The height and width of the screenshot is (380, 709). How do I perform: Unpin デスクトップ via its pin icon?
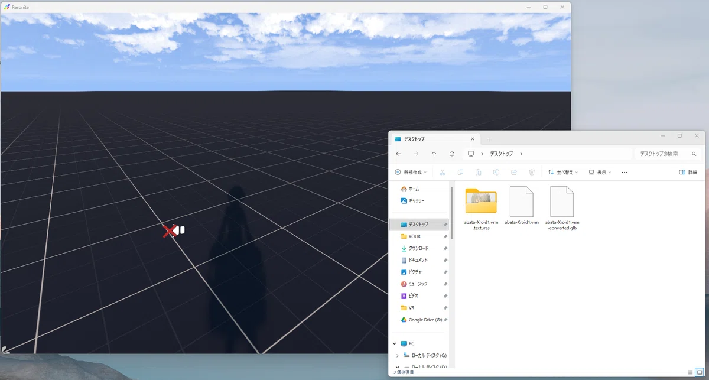[x=445, y=225]
